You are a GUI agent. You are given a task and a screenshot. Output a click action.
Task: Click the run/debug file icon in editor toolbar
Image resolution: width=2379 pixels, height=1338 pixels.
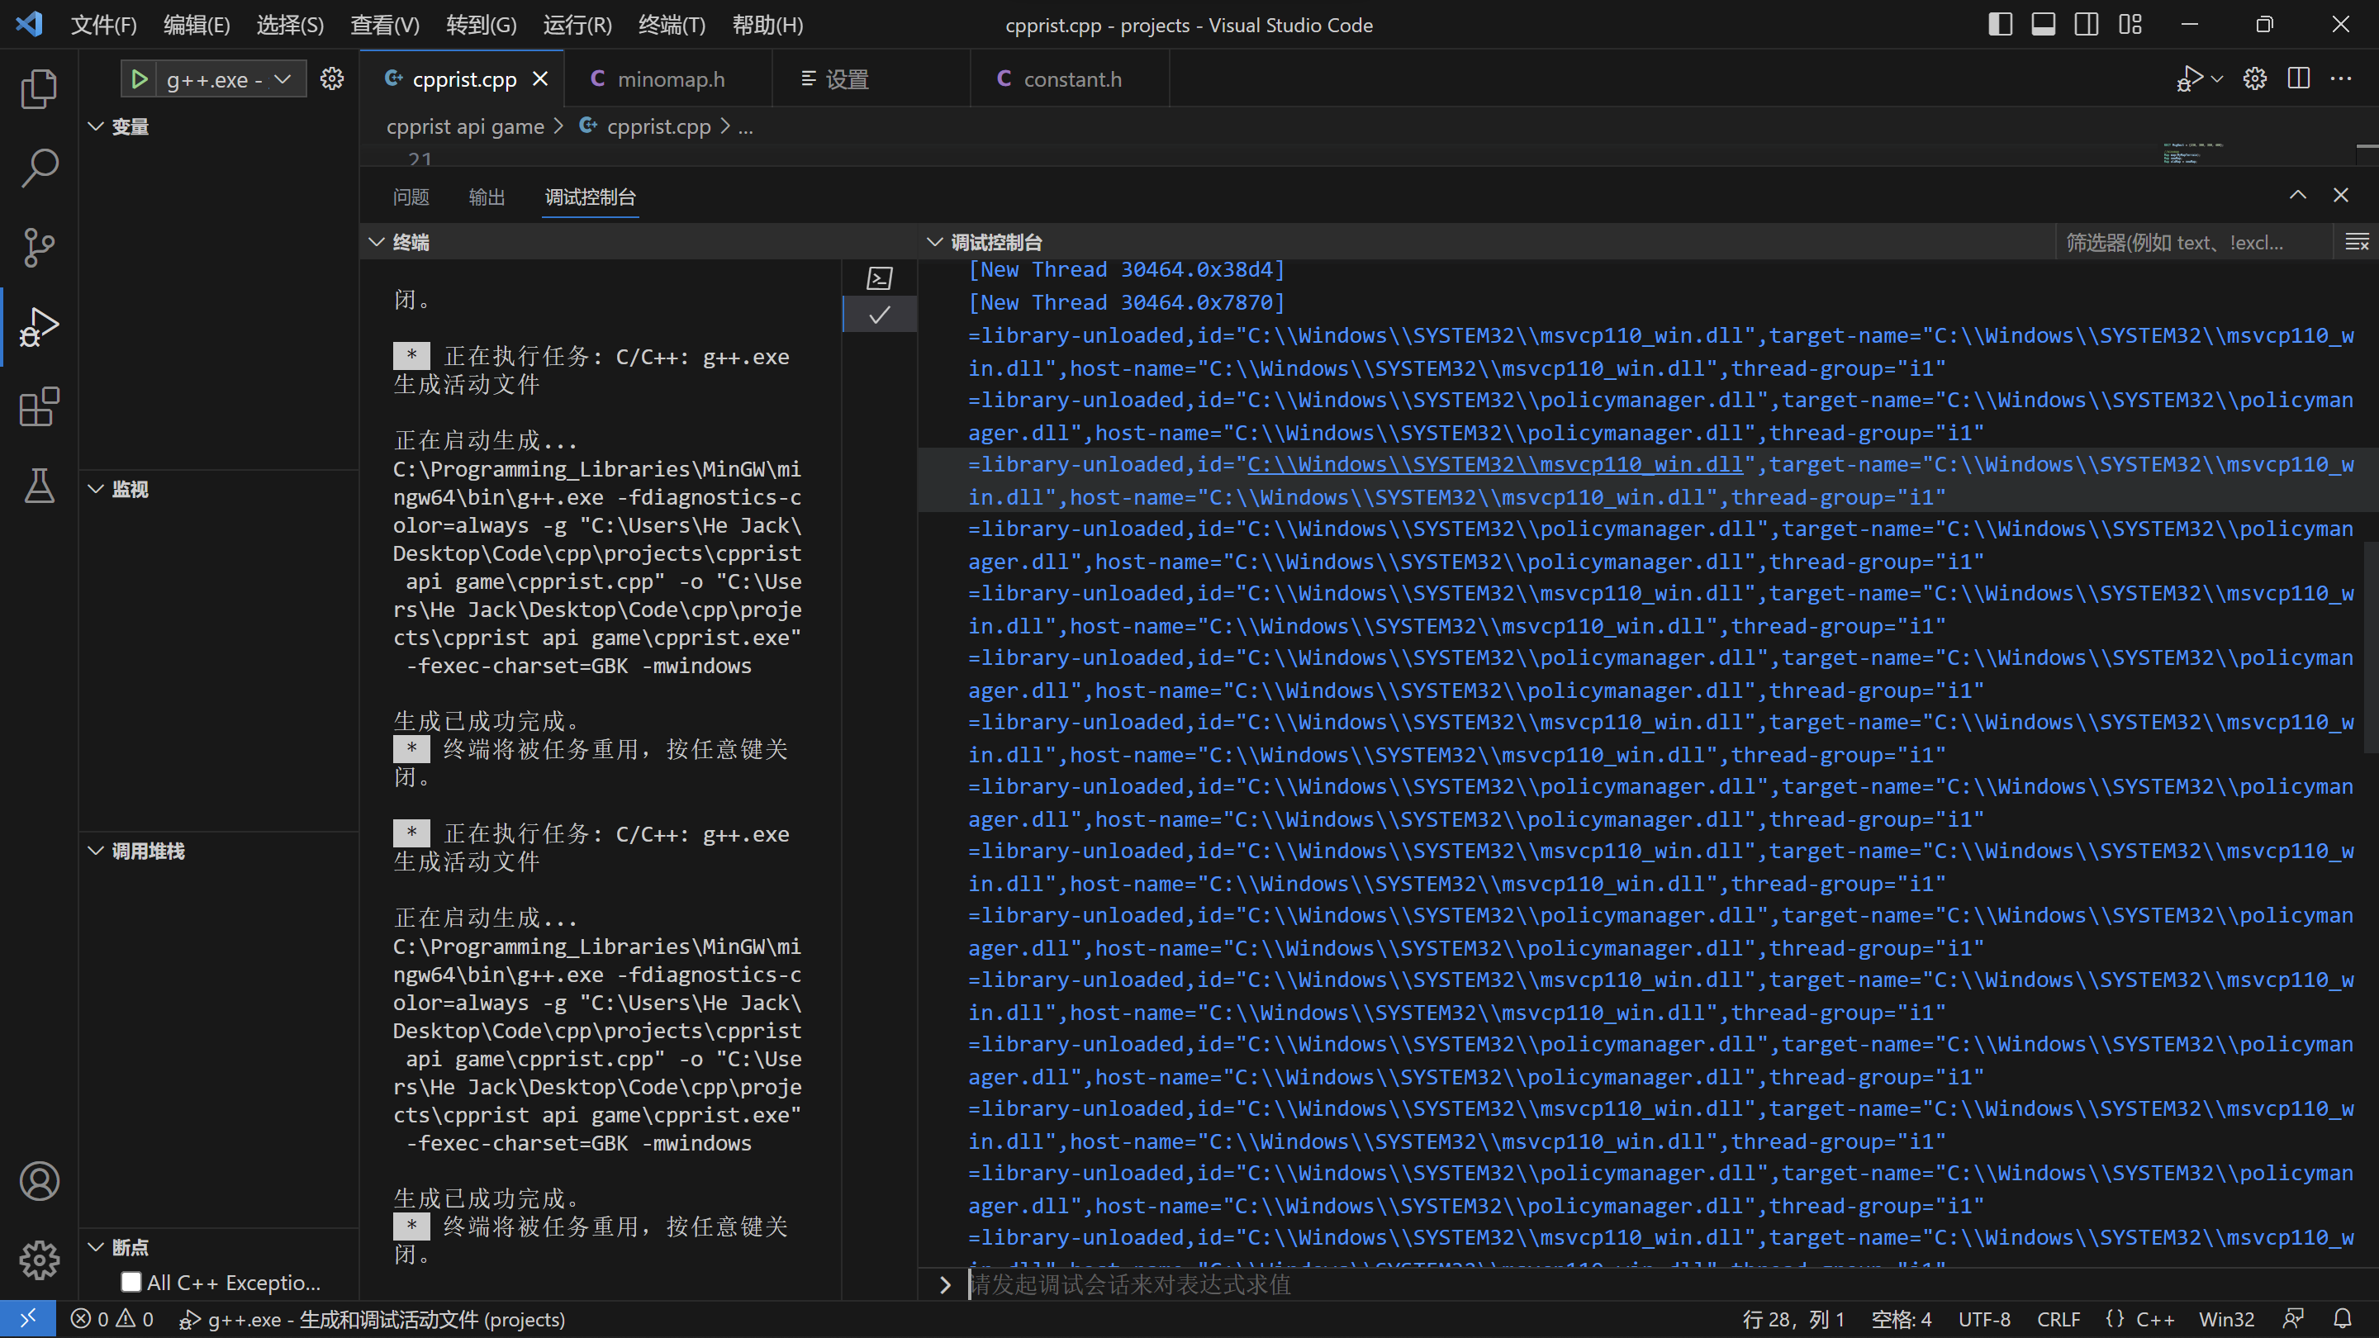pyautogui.click(x=2190, y=79)
